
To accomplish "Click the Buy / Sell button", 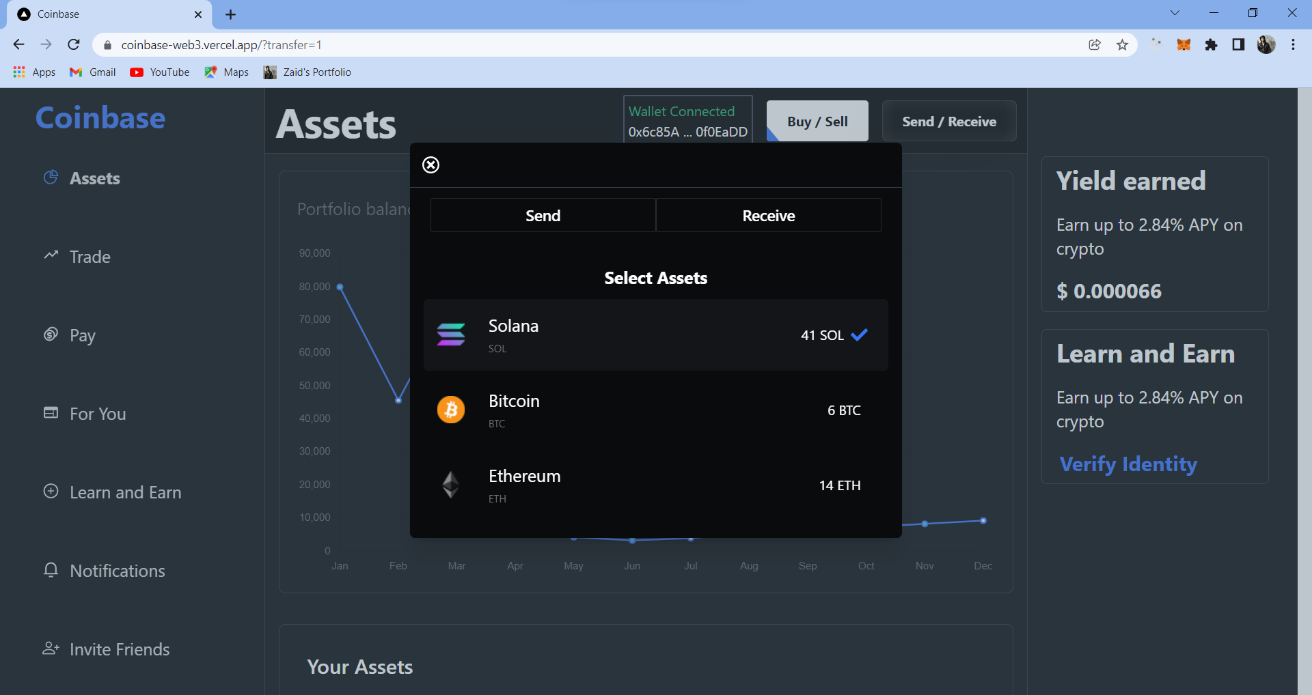I will click(817, 122).
